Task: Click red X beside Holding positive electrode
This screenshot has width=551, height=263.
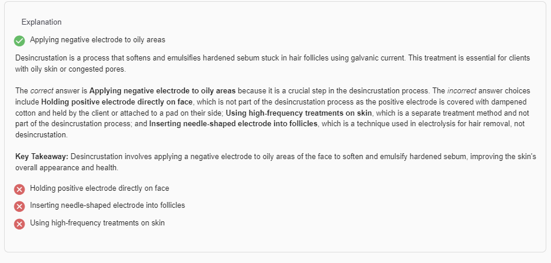Action: point(19,188)
